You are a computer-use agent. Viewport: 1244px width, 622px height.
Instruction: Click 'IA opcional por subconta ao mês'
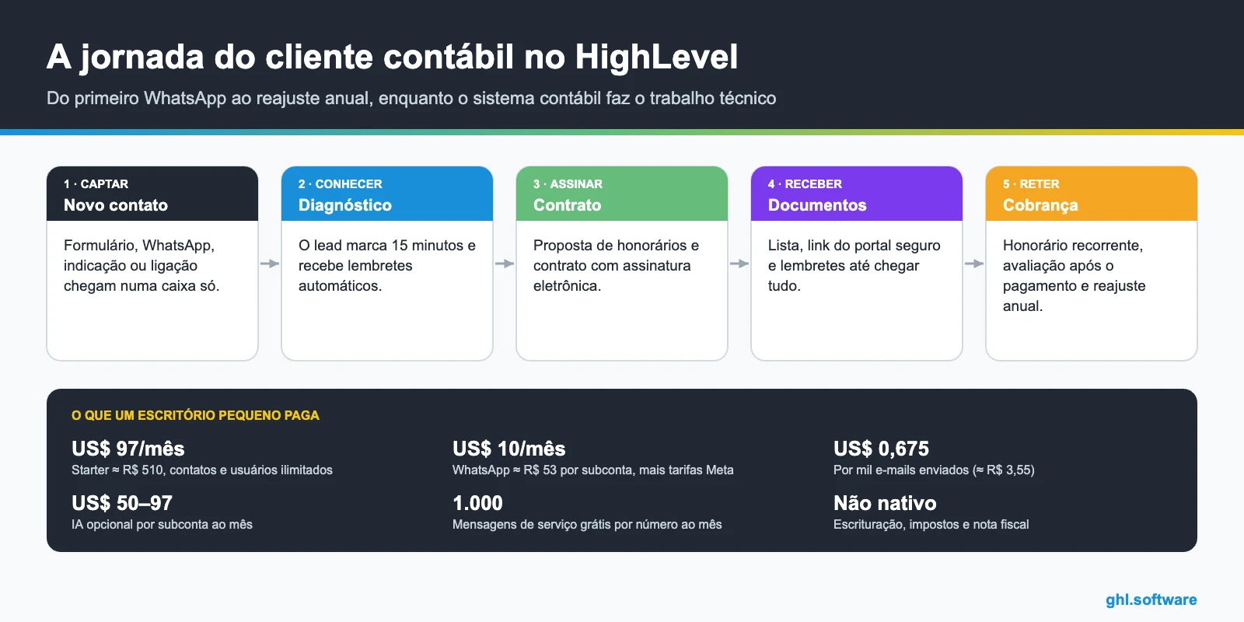click(x=162, y=524)
